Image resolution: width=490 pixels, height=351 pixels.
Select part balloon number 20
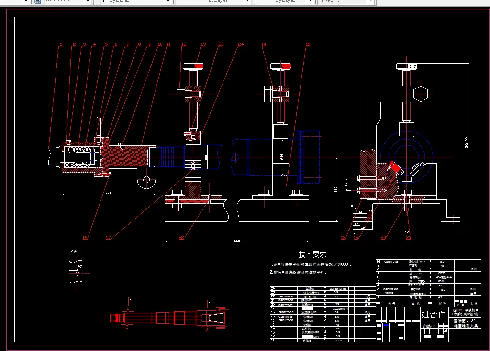tap(383, 238)
